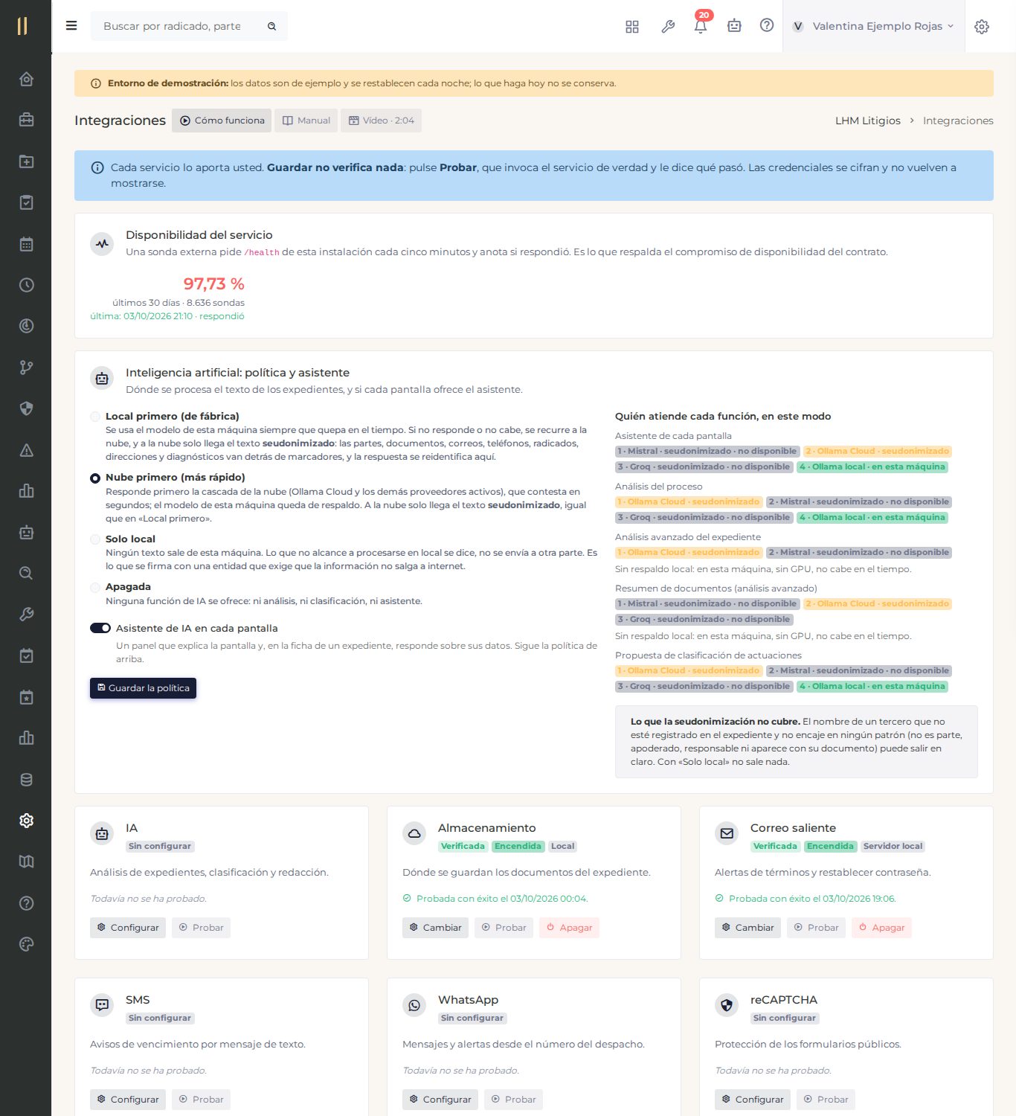
Task: Click the 97,73 % availability value
Action: point(213,284)
